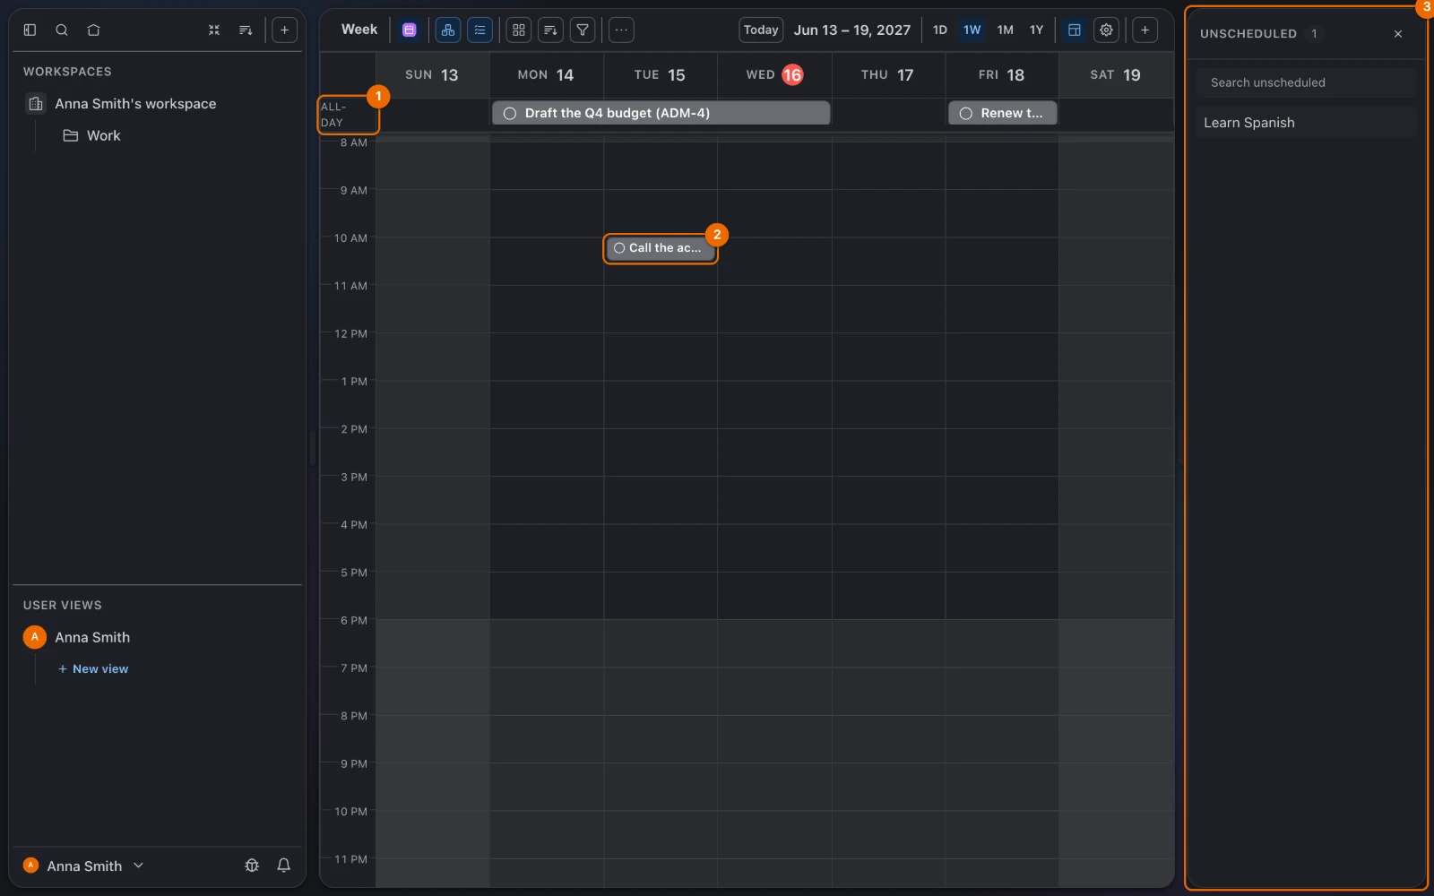Switch to 1M month view
The image size is (1434, 896).
pos(1006,30)
